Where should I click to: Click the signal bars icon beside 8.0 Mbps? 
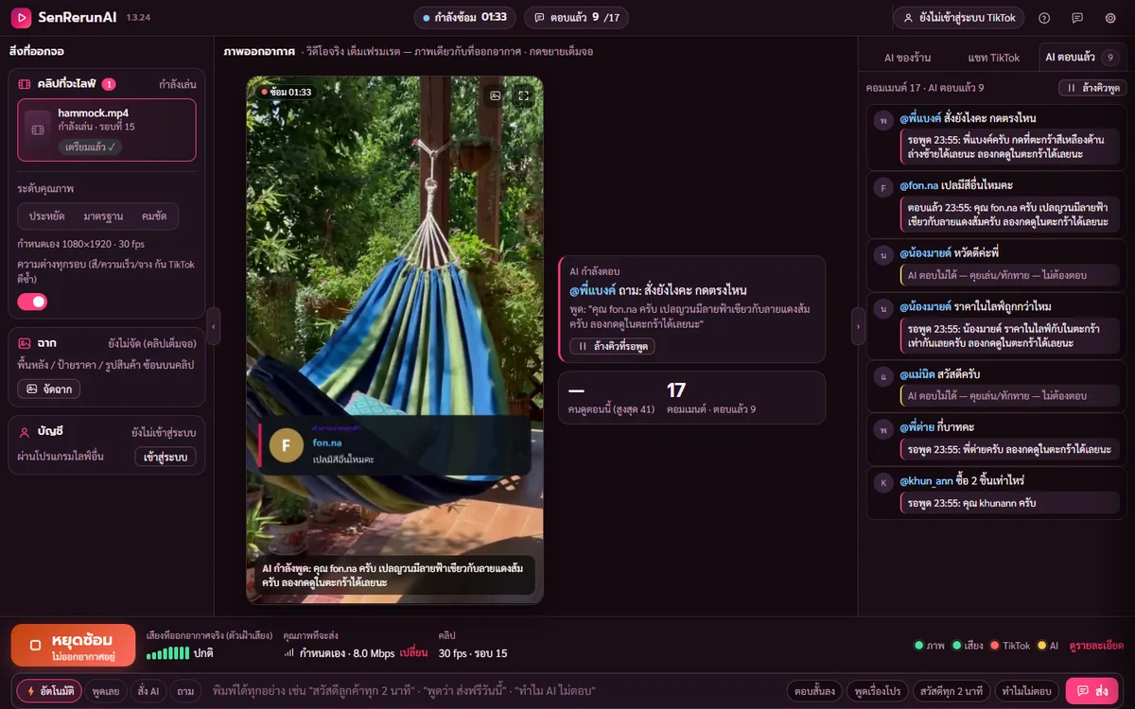coord(289,653)
